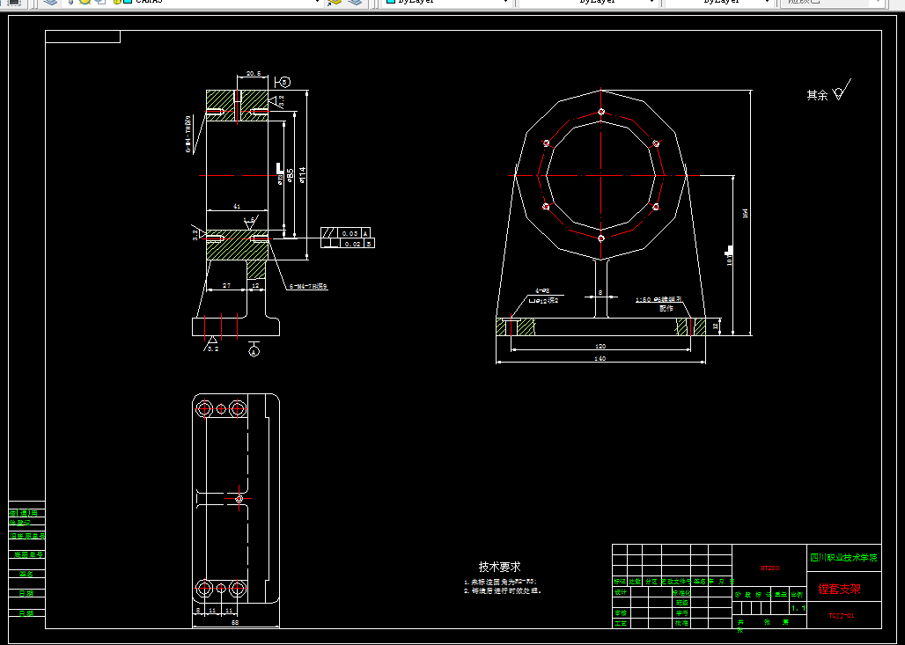This screenshot has height=645, width=905.
Task: Select the 标记 title block label
Action: click(x=619, y=582)
